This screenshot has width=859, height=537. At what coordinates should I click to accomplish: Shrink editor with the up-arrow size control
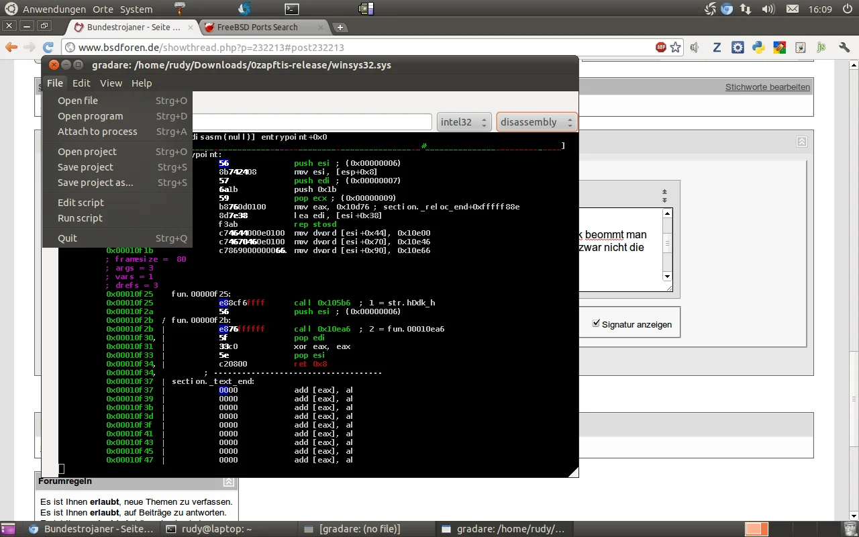coord(664,192)
